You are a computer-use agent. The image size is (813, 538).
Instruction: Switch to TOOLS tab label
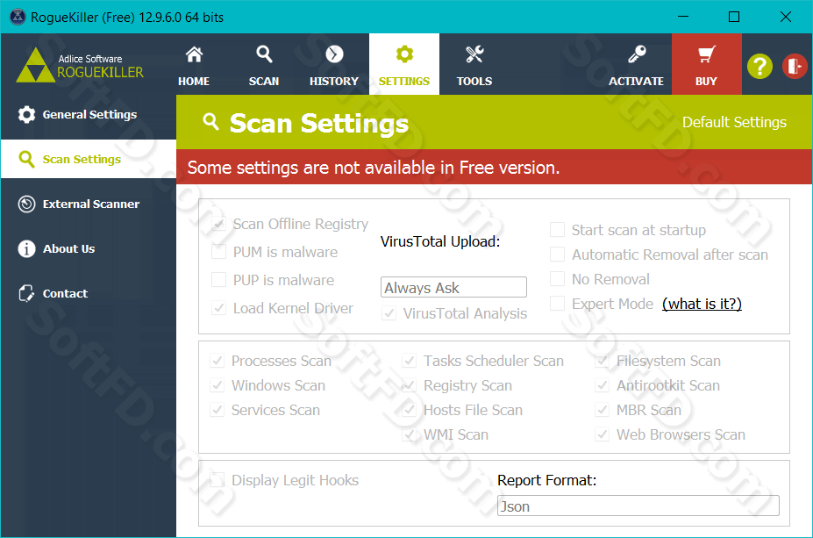point(474,82)
